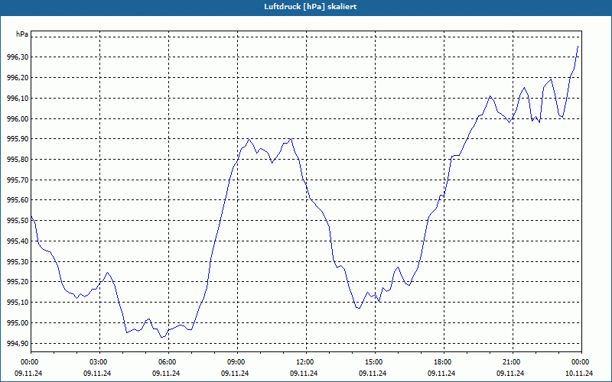Image resolution: width=612 pixels, height=382 pixels.
Task: Click the 995,30 y-axis label
Action: pos(18,262)
